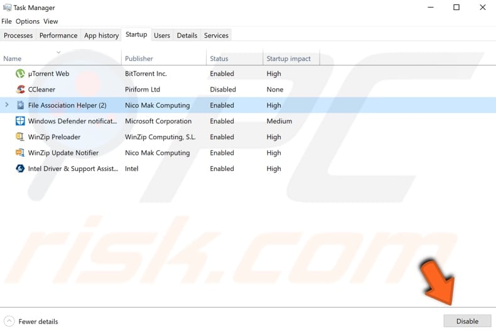Viewport: 496px width, 334px height.
Task: Switch to the App history tab
Action: (101, 35)
